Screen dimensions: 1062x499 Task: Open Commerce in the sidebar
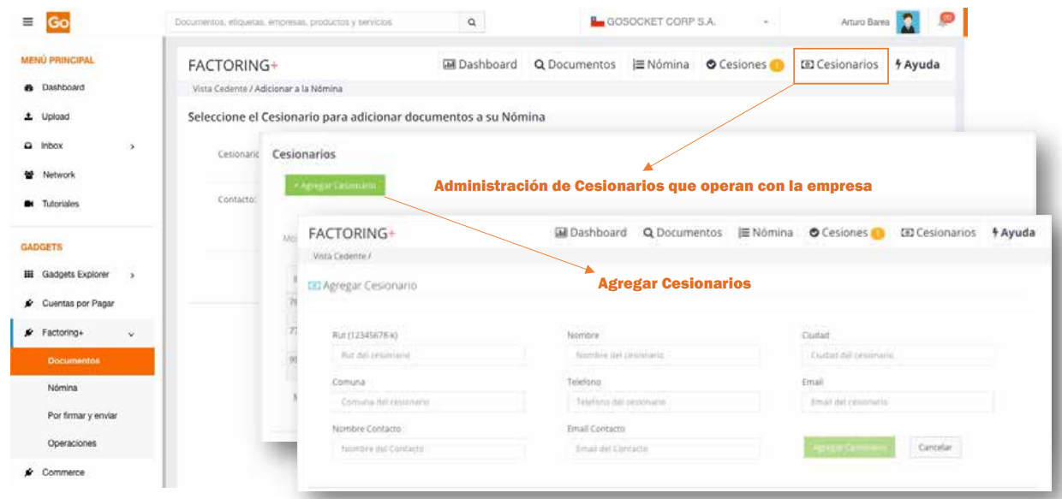63,472
